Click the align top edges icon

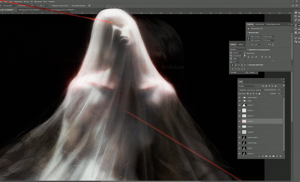pos(262,57)
